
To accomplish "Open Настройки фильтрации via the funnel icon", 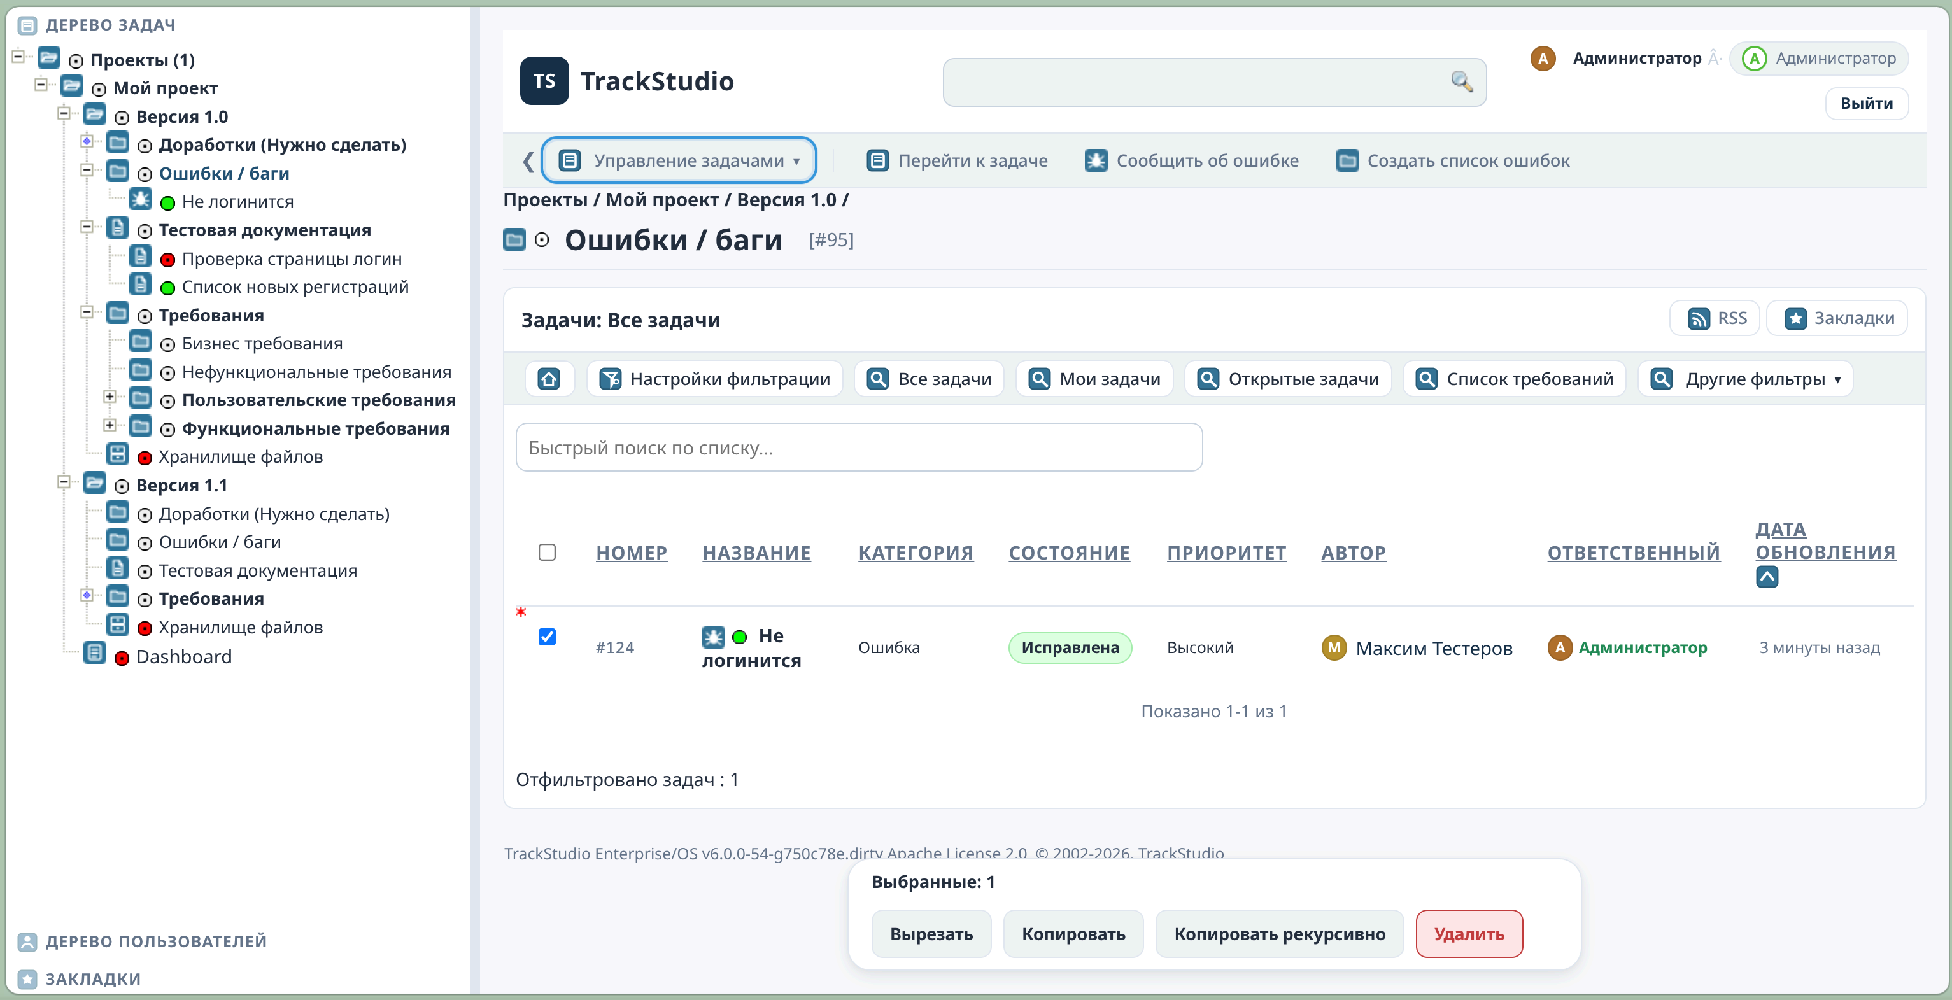I will 611,379.
